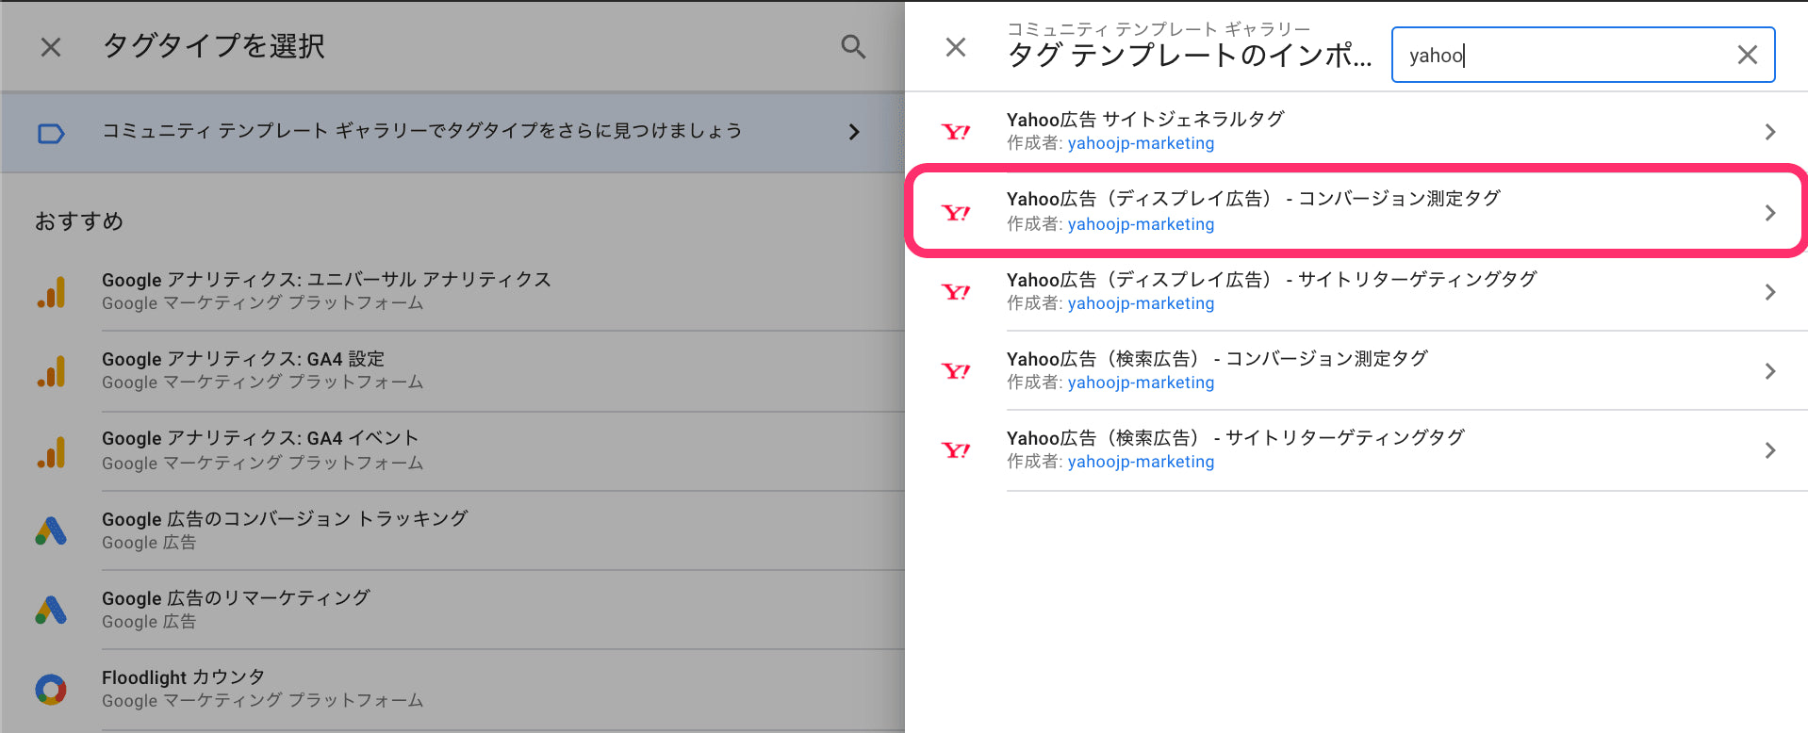Viewport: 1808px width, 733px height.
Task: Click the analytics icon for GA4 設定
Action: [51, 371]
